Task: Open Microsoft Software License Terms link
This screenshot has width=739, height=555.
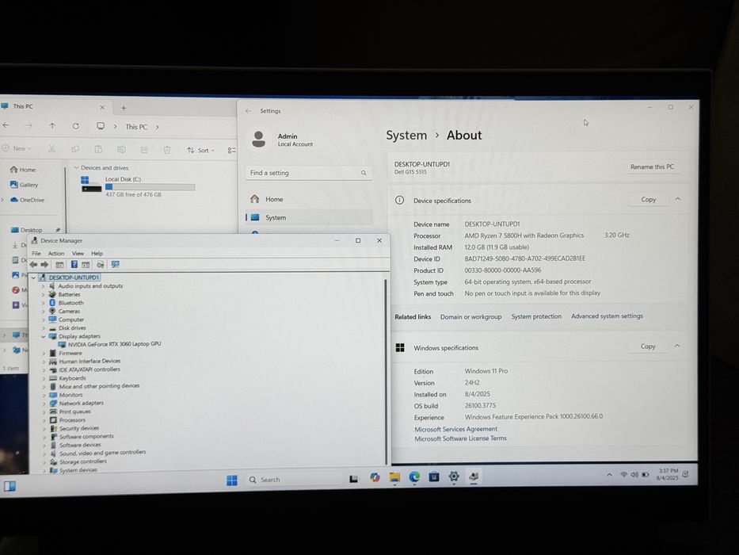Action: 460,438
